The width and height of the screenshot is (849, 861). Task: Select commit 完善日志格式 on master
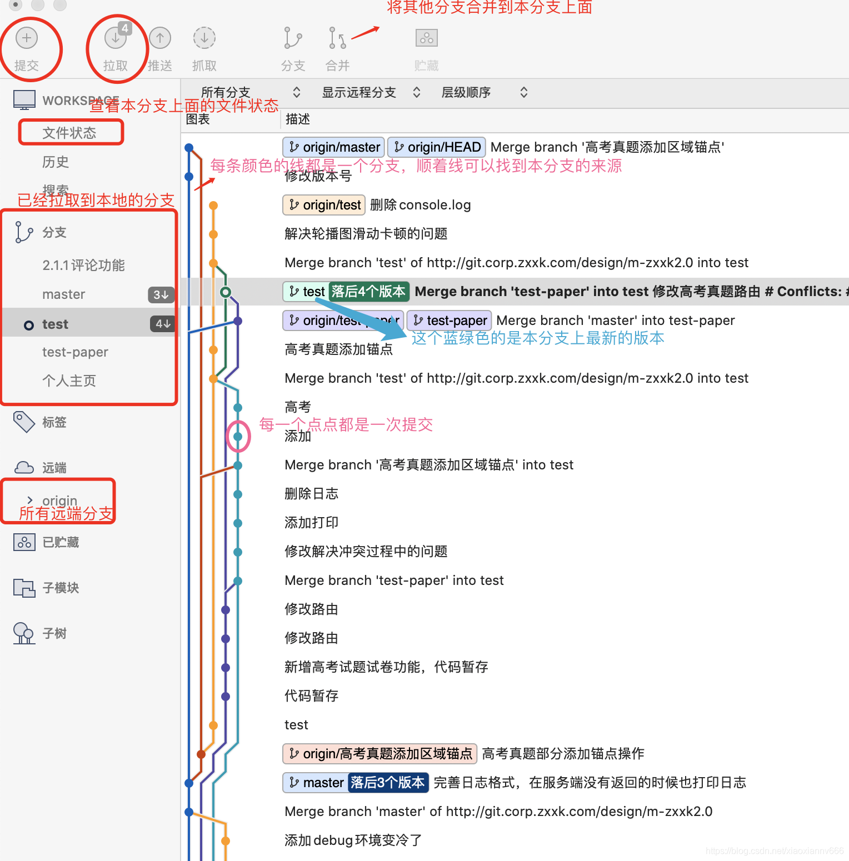pos(590,783)
